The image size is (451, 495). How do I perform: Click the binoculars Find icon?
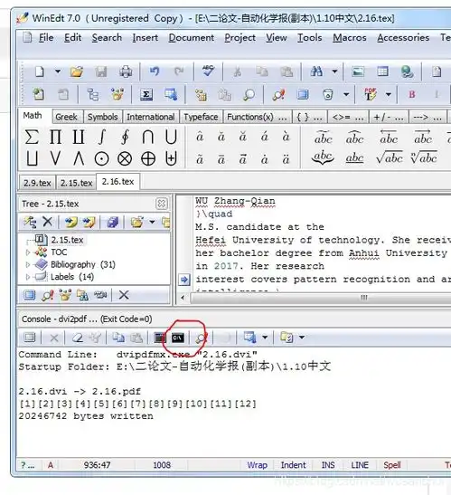click(316, 71)
